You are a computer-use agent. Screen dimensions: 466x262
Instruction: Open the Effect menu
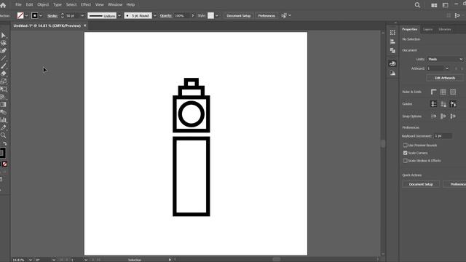[86, 5]
